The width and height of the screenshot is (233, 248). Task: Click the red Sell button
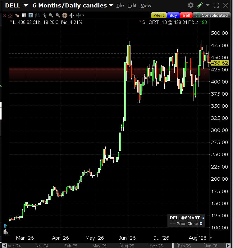(x=186, y=15)
